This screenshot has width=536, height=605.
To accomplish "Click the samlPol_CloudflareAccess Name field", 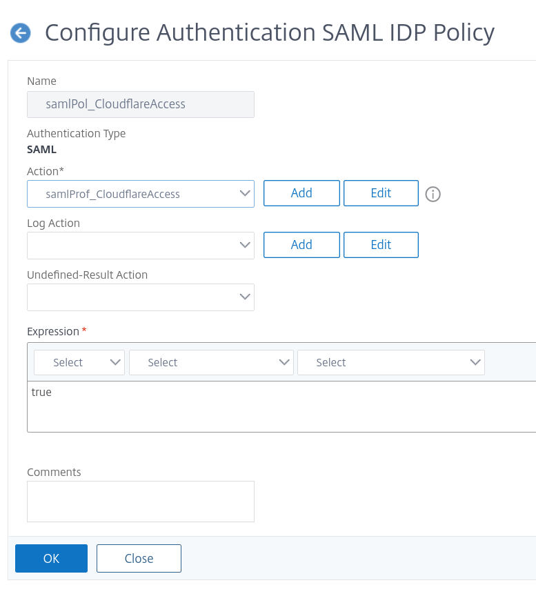I will (140, 104).
